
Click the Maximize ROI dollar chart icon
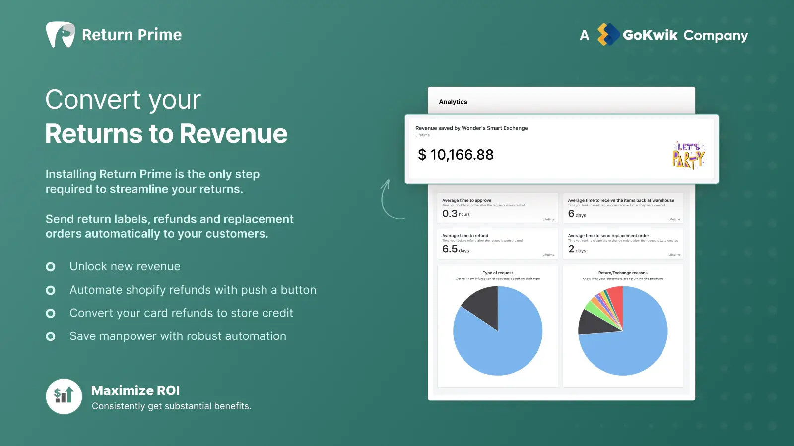coord(64,396)
